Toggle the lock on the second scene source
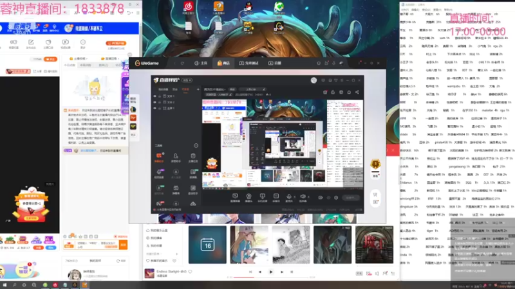The width and height of the screenshot is (515, 289). (160, 102)
